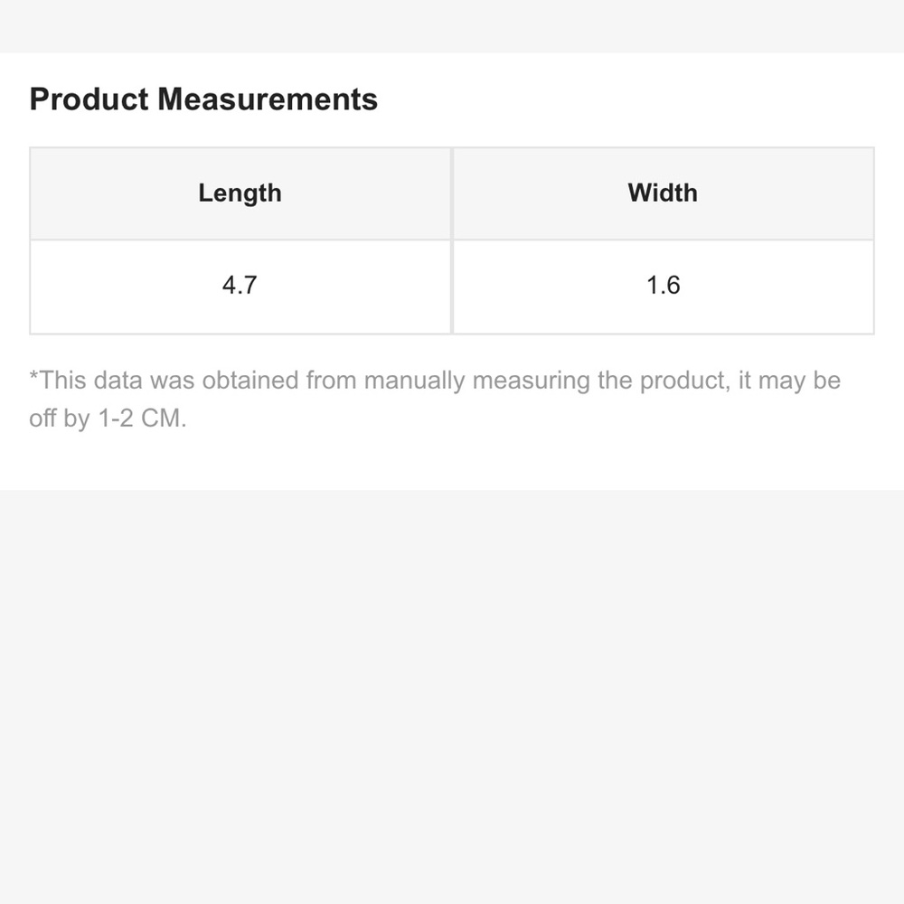Viewport: 904px width, 904px height.
Task: Click the "1-2 CM." text in the note
Action: (143, 419)
